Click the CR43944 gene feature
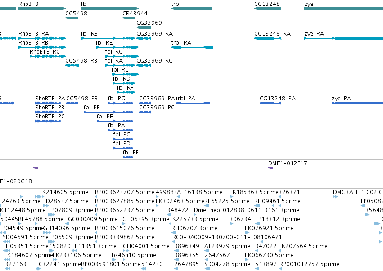Screen dimensions: 383x271 pyautogui.click(x=128, y=18)
